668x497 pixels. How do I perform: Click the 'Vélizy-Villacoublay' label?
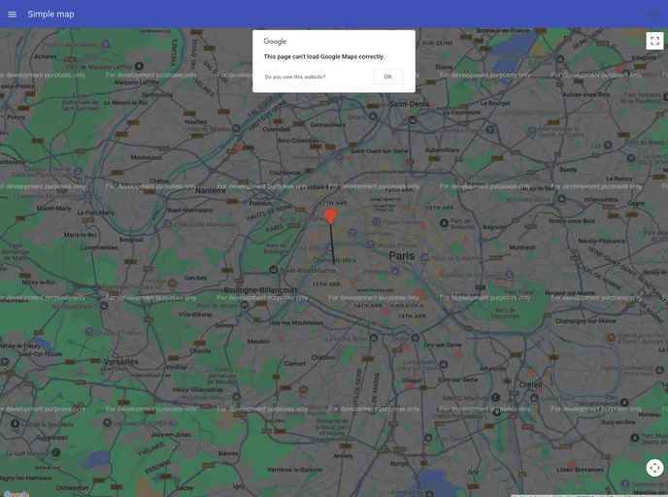click(198, 389)
